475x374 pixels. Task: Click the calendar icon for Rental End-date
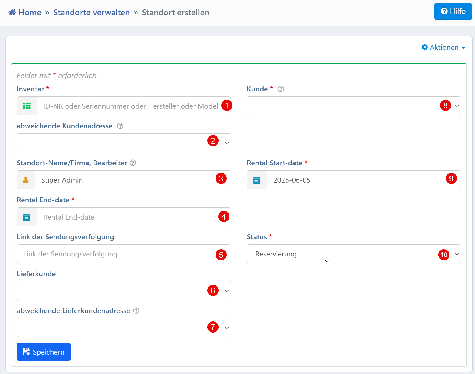[27, 217]
